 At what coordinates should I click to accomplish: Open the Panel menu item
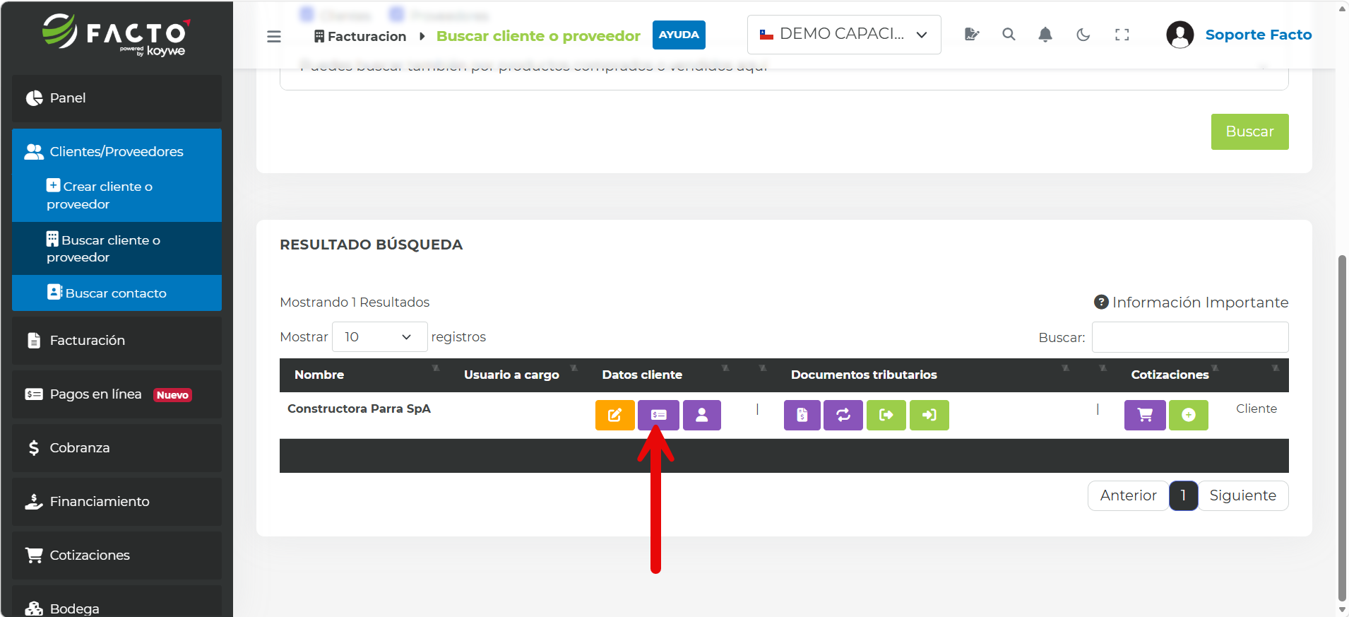pyautogui.click(x=117, y=98)
